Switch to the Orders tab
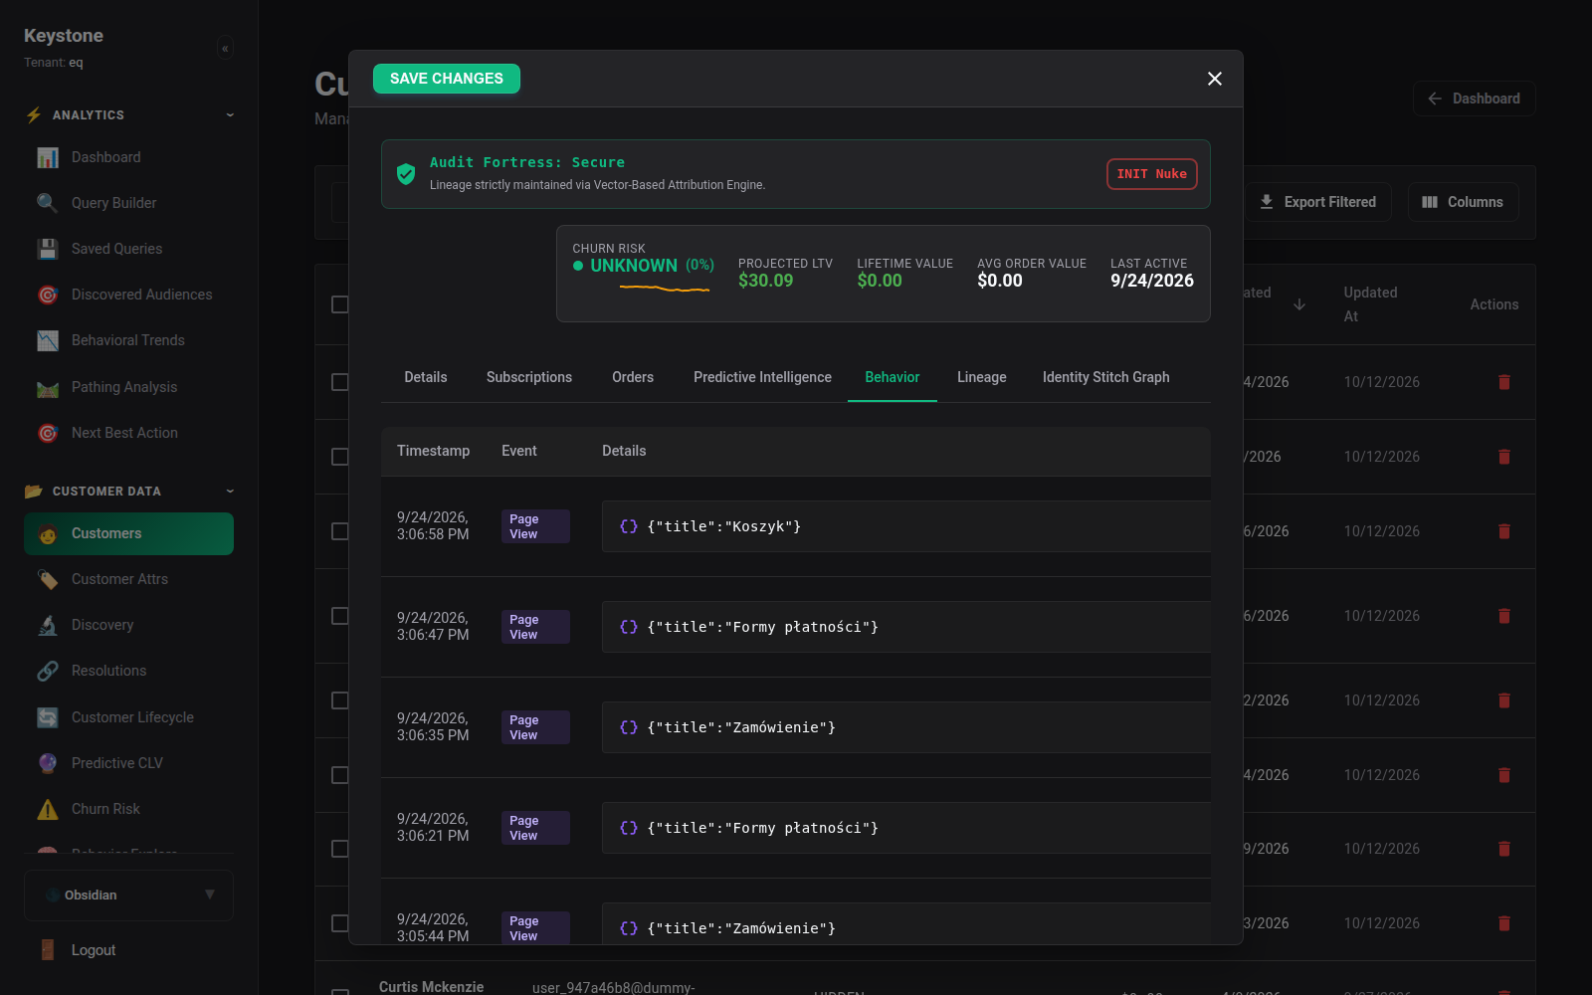1592x995 pixels. (x=633, y=377)
